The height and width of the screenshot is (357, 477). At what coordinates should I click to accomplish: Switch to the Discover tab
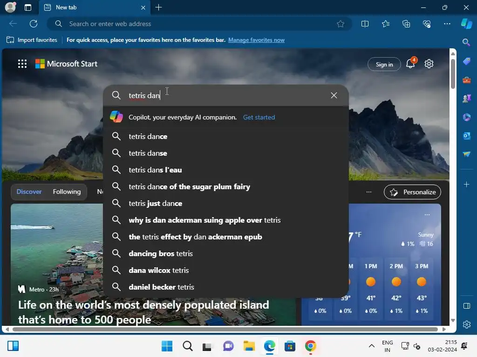pos(29,192)
